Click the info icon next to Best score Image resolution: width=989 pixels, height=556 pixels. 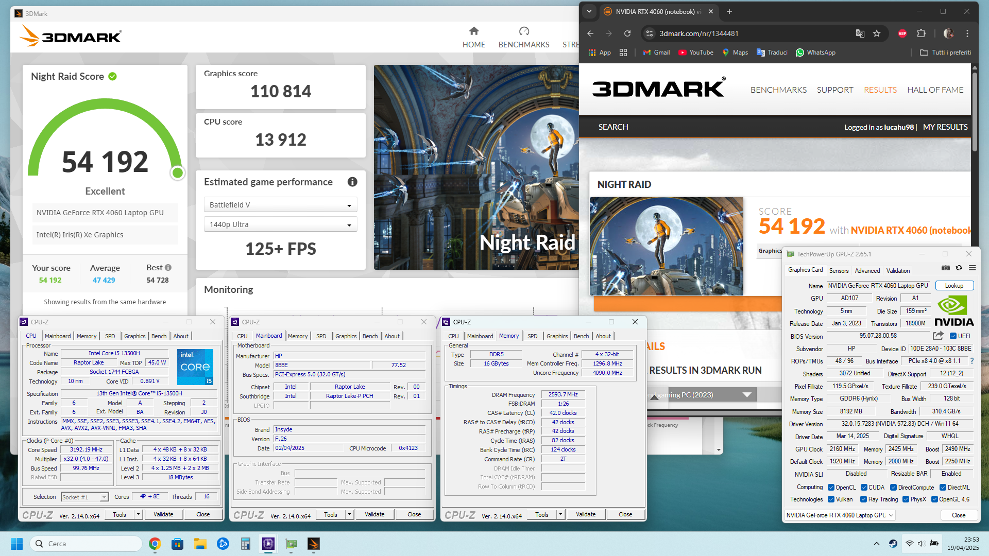168,268
